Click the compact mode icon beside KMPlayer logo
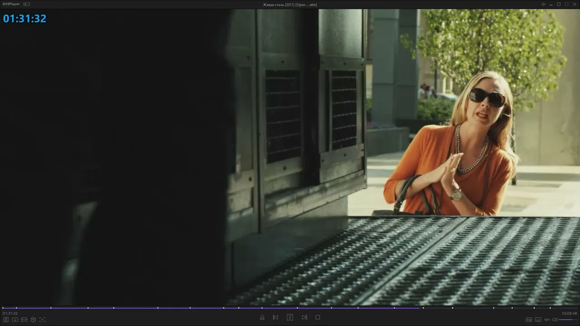 [x=27, y=4]
